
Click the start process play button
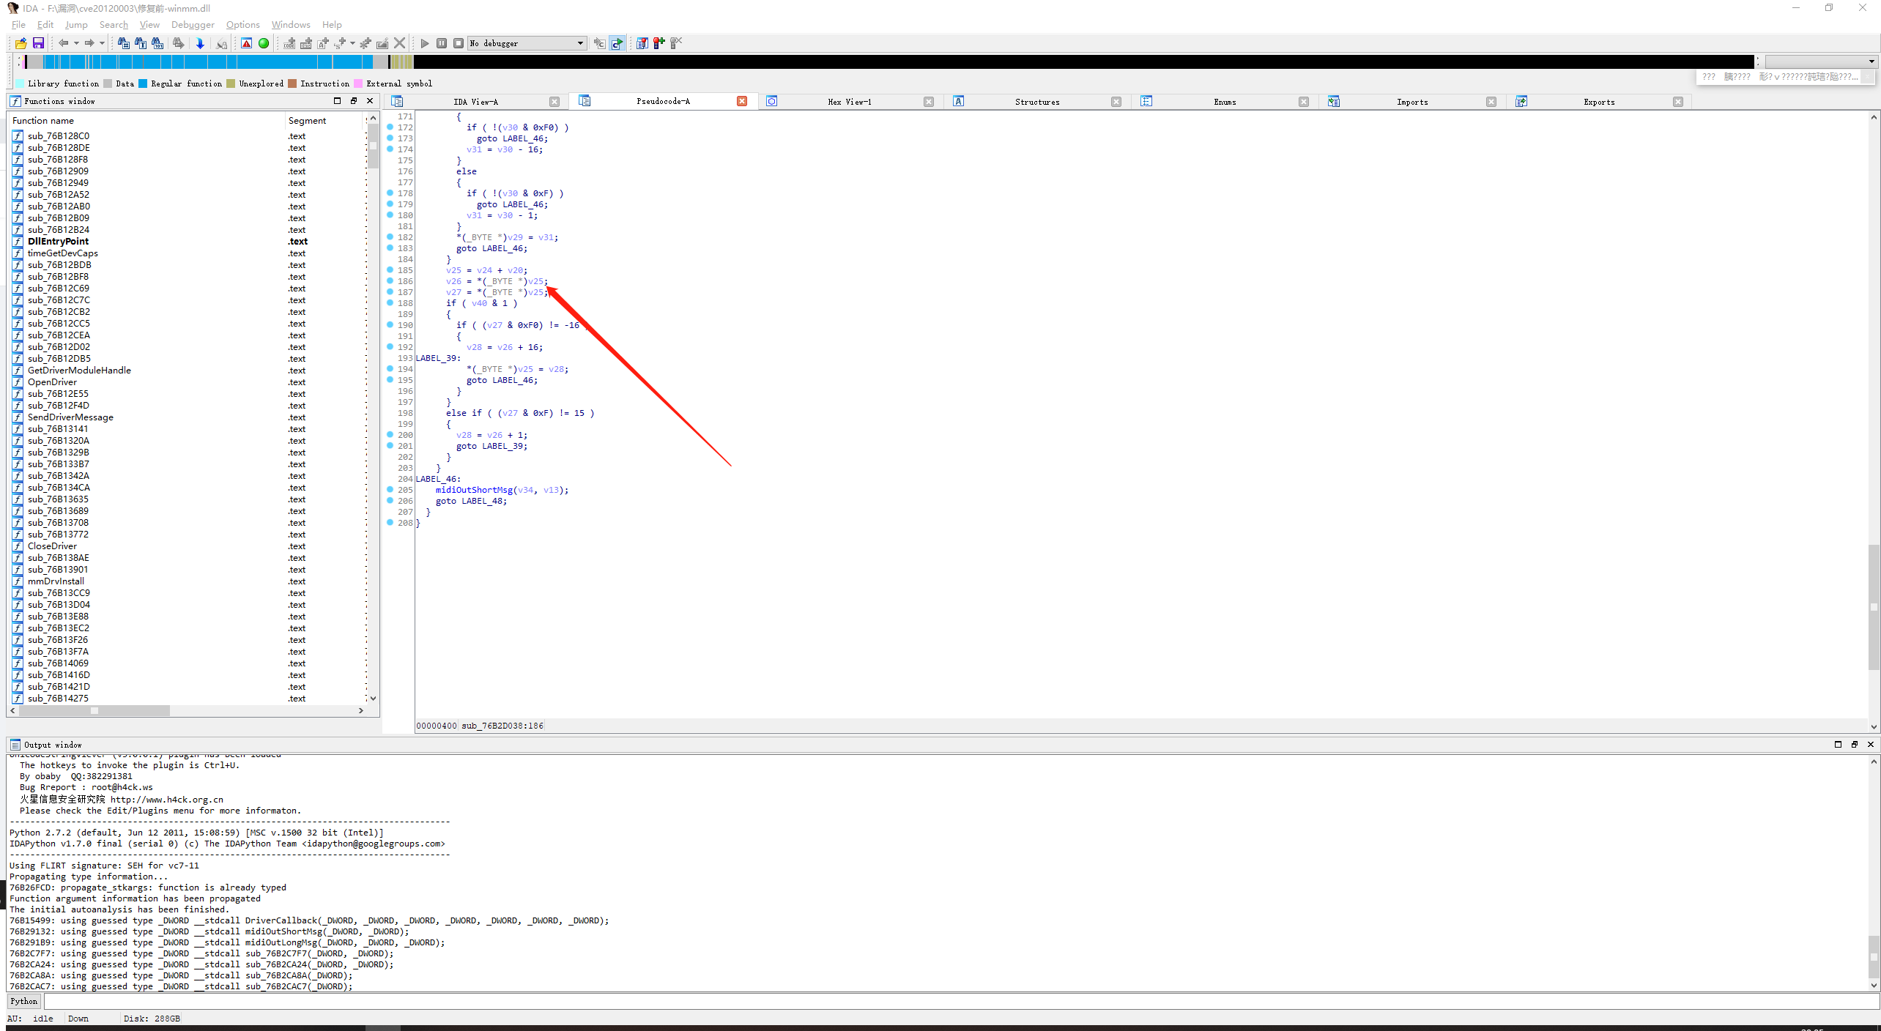point(424,43)
